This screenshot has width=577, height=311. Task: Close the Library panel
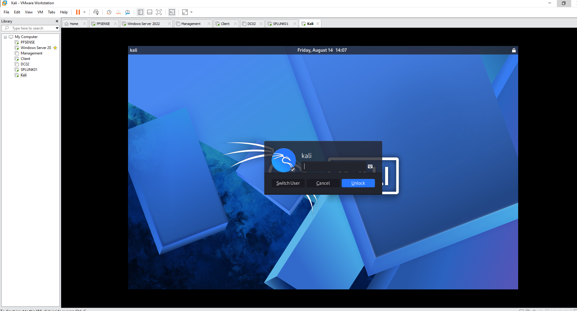tap(57, 21)
